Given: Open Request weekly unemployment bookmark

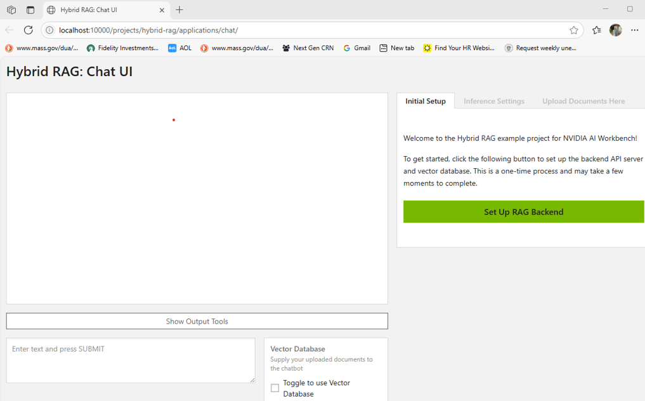Looking at the screenshot, I should click(540, 48).
